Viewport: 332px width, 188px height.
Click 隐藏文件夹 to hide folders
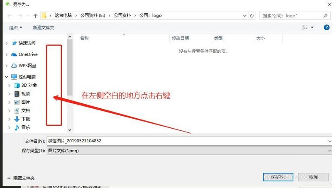(24, 178)
